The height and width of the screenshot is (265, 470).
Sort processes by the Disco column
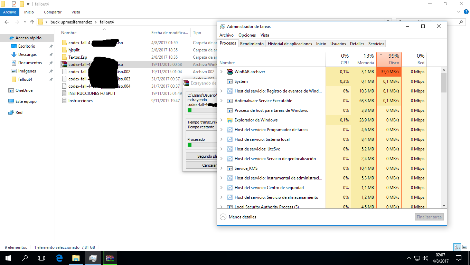point(389,59)
